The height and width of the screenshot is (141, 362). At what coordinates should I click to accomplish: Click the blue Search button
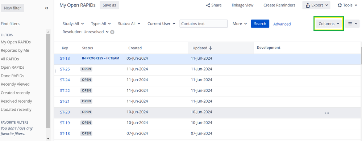tap(260, 23)
